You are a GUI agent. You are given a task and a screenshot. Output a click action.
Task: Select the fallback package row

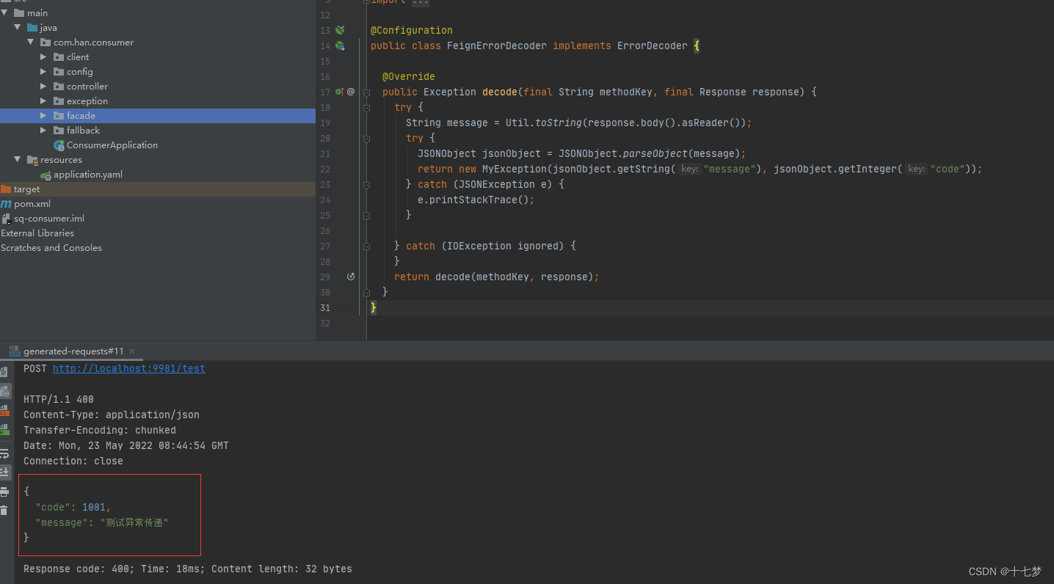coord(158,131)
